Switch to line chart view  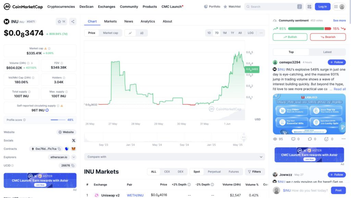pos(130,33)
